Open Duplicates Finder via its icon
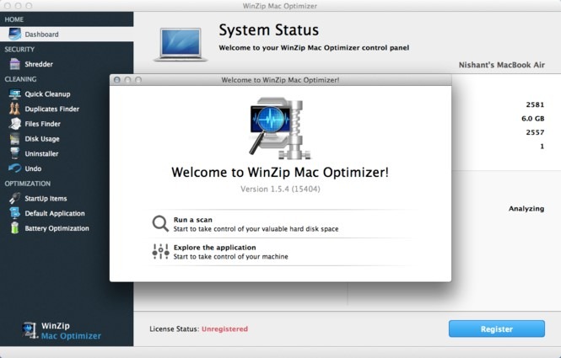 pyautogui.click(x=14, y=110)
